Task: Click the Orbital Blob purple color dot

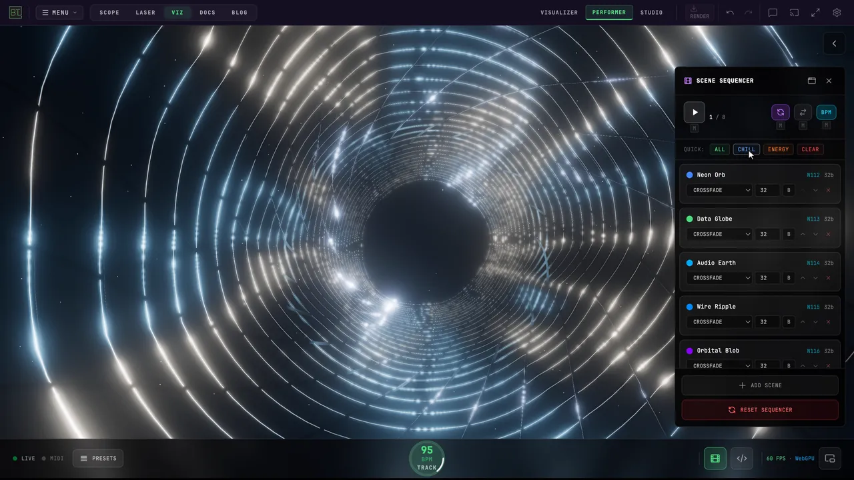Action: pyautogui.click(x=690, y=351)
